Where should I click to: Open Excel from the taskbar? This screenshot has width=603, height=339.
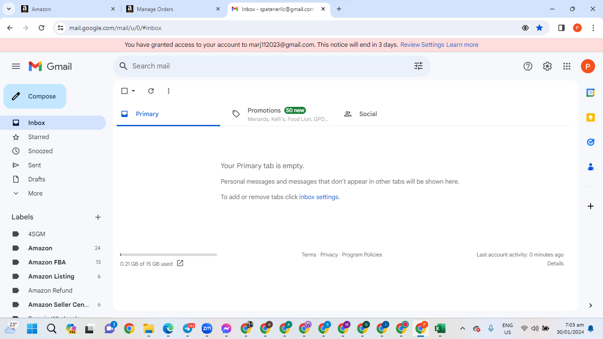440,328
